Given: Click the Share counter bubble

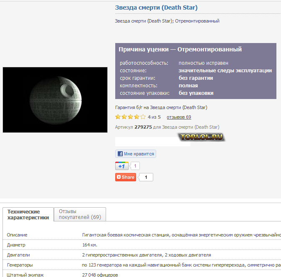Looking at the screenshot, I should pyautogui.click(x=146, y=177).
